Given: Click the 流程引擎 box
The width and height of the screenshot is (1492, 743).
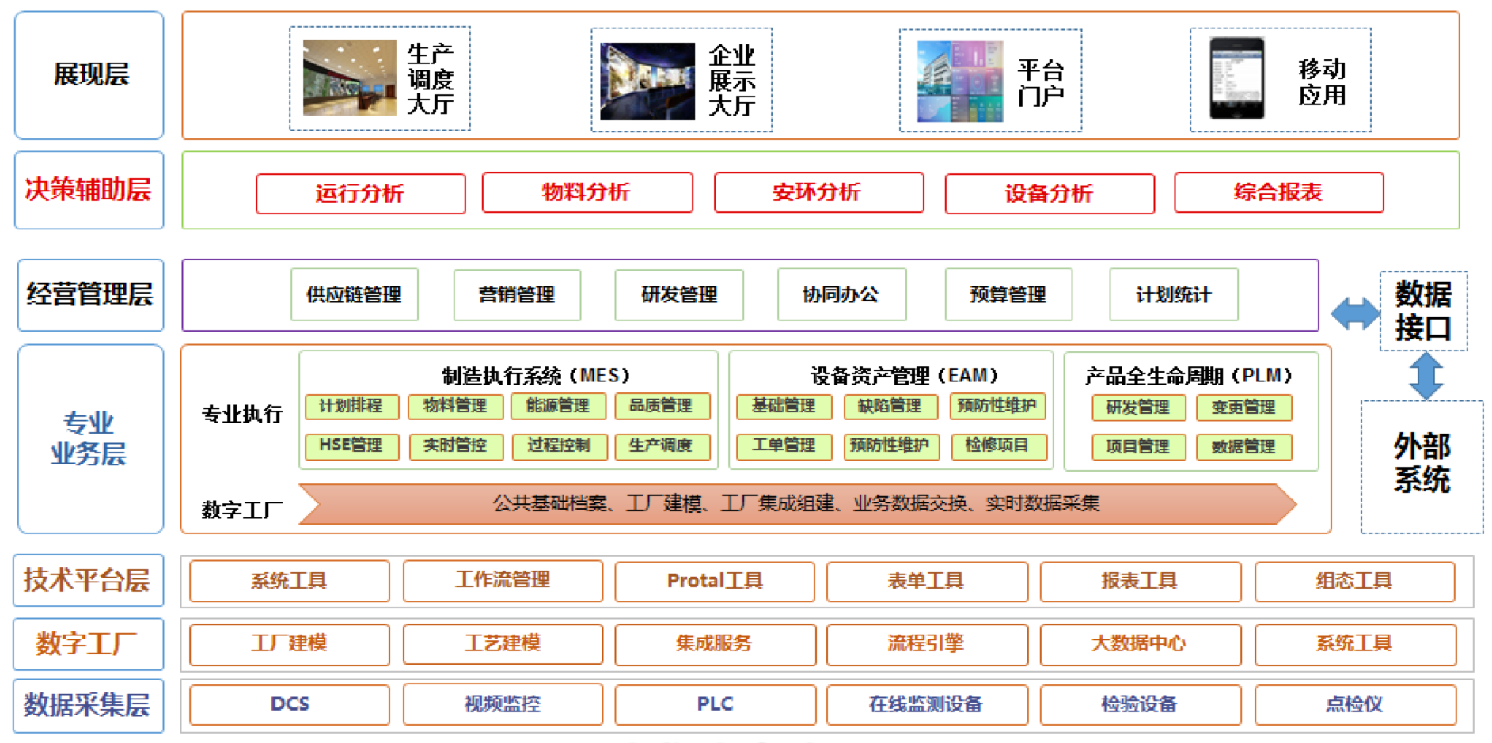Looking at the screenshot, I should [x=928, y=644].
